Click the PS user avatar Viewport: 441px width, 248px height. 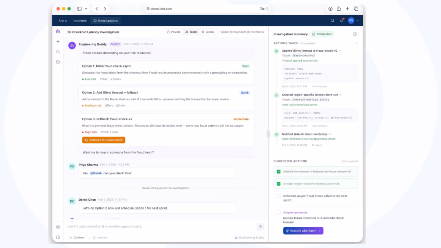351,21
